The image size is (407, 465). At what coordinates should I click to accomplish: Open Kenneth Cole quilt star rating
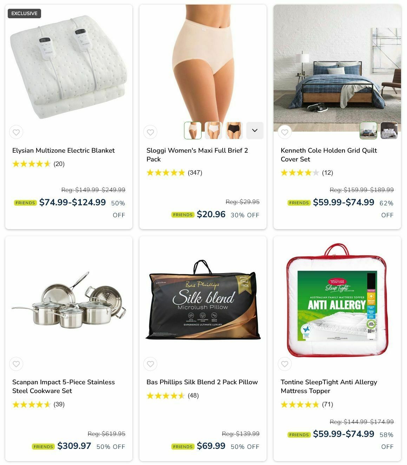click(300, 173)
